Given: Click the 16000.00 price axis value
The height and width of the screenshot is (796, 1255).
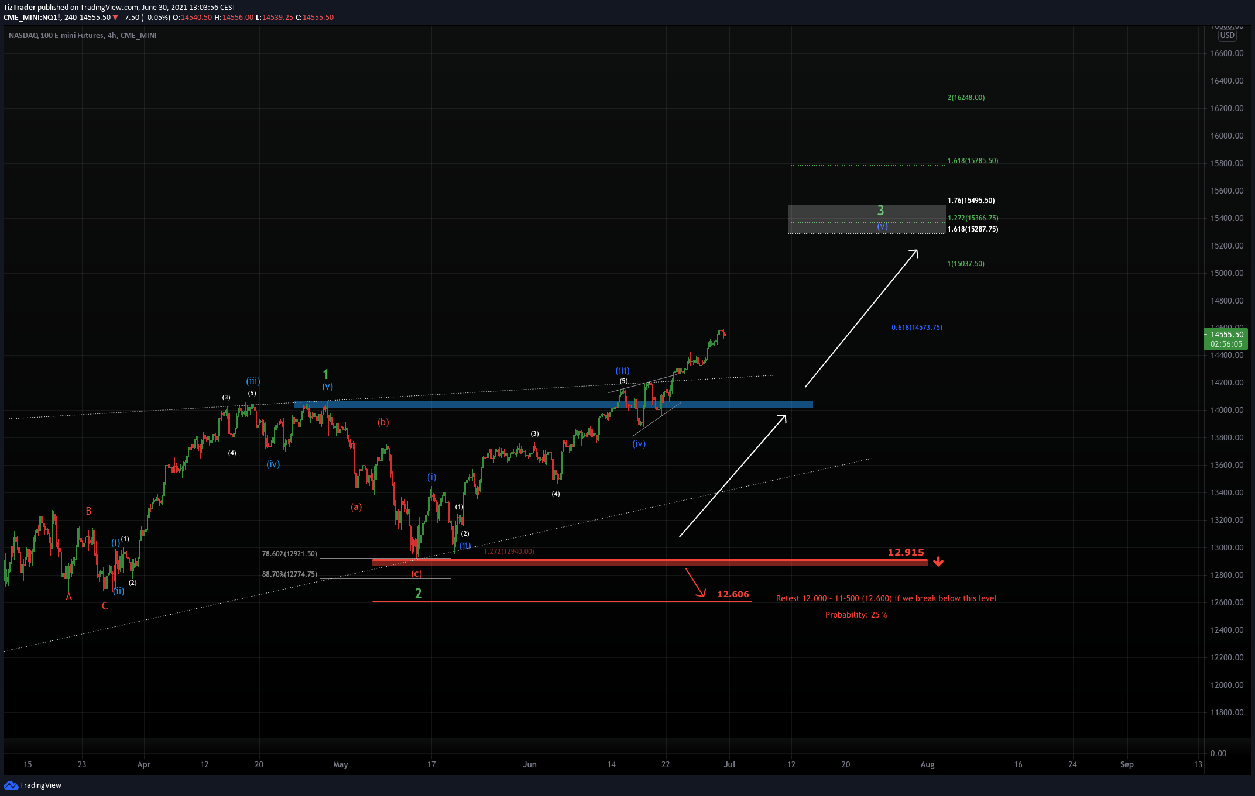Looking at the screenshot, I should click(1227, 136).
